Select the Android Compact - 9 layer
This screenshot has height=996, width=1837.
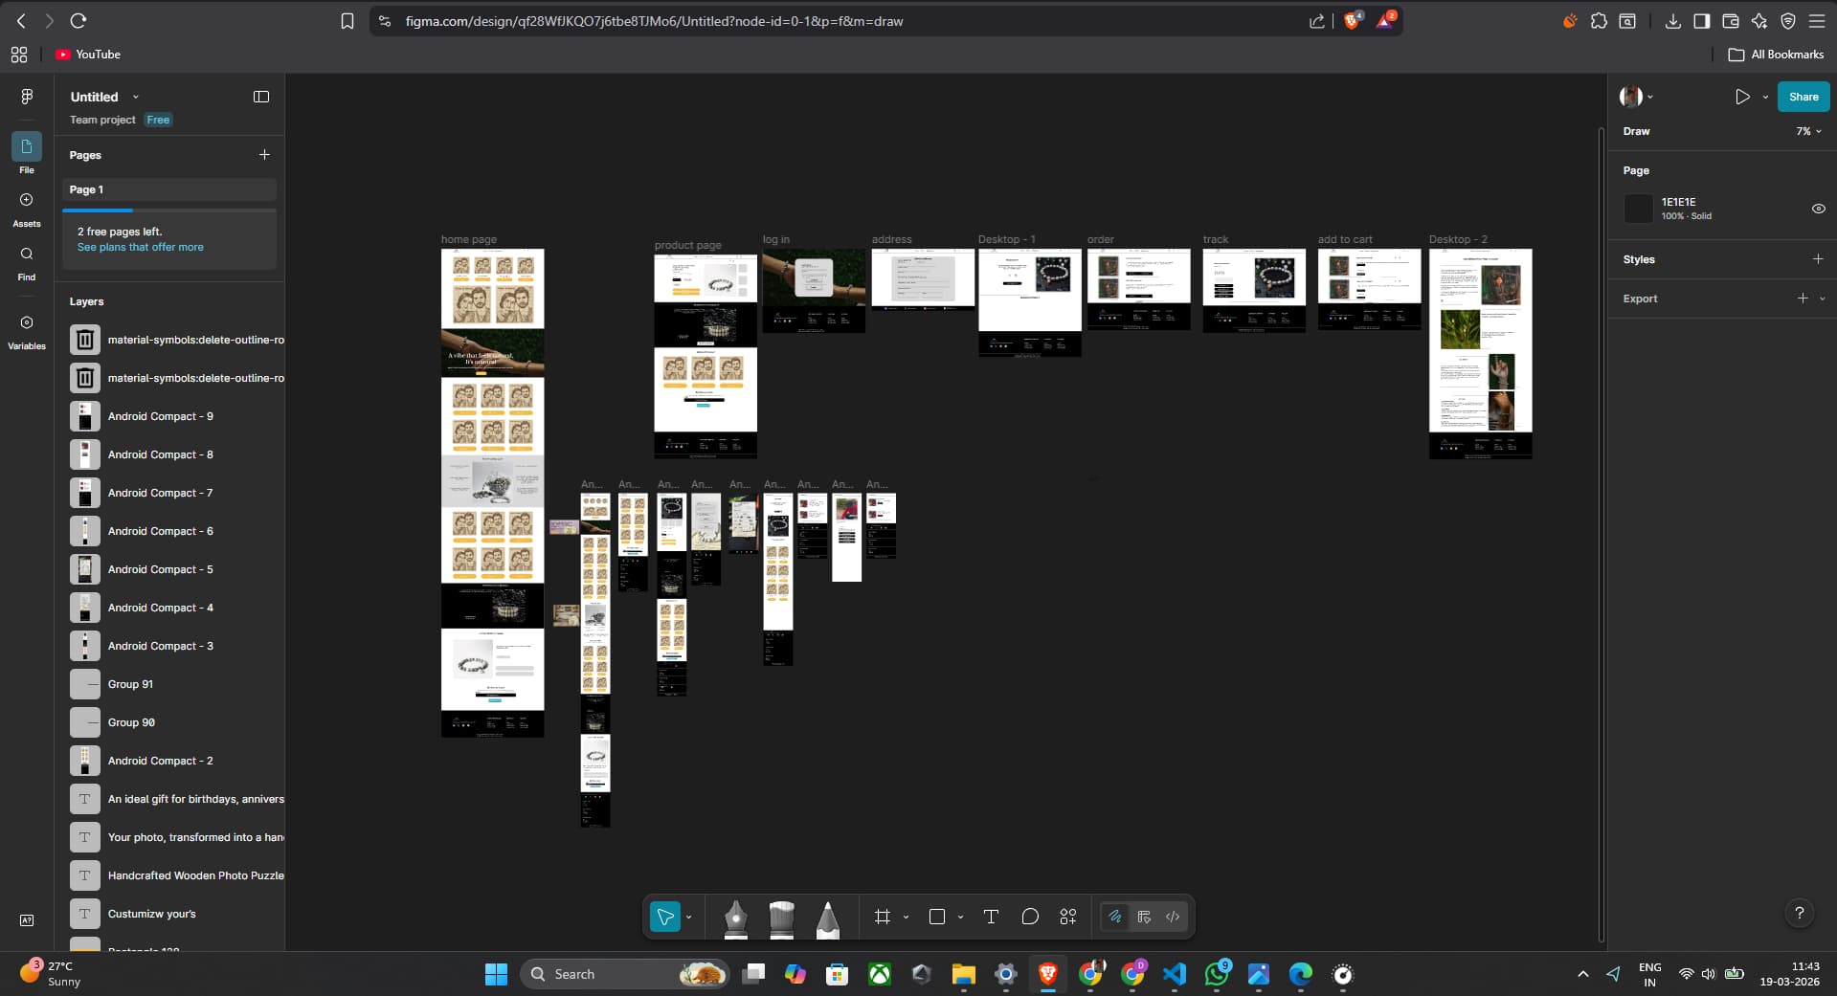[x=161, y=416]
